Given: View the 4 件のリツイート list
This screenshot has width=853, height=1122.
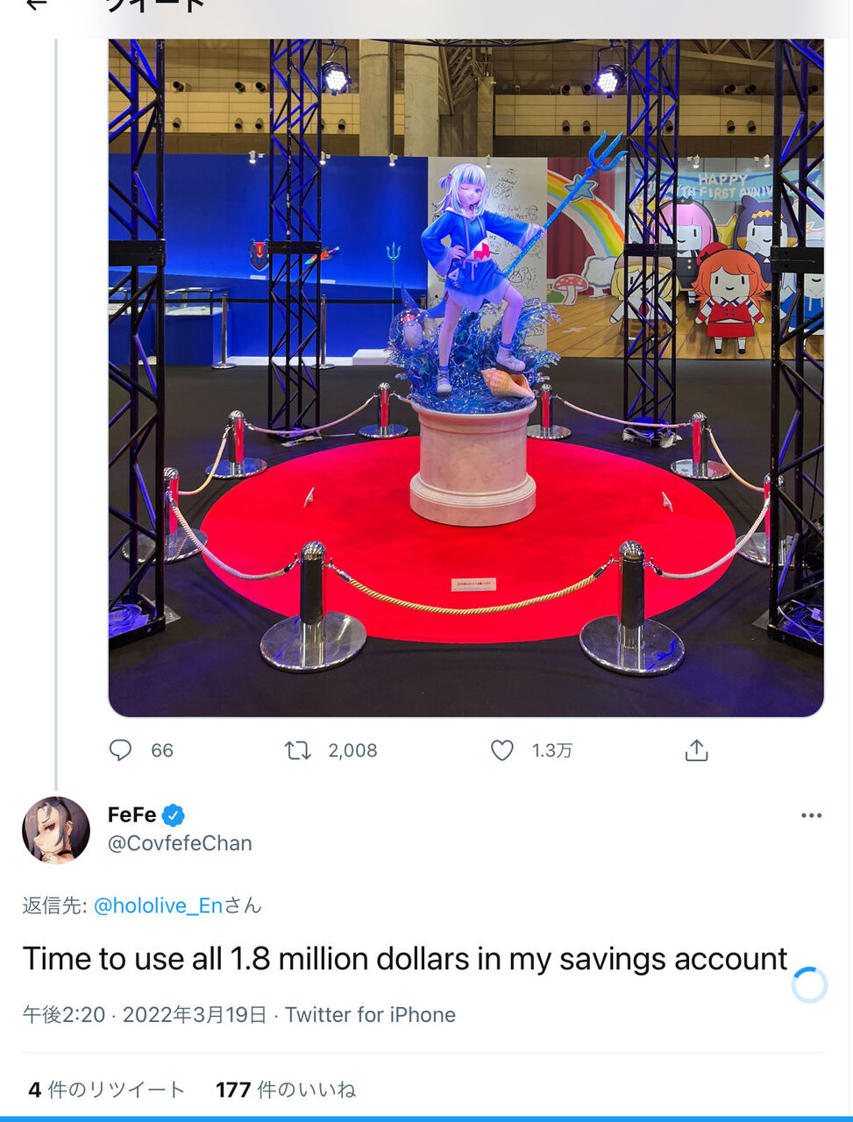Looking at the screenshot, I should [x=107, y=1090].
